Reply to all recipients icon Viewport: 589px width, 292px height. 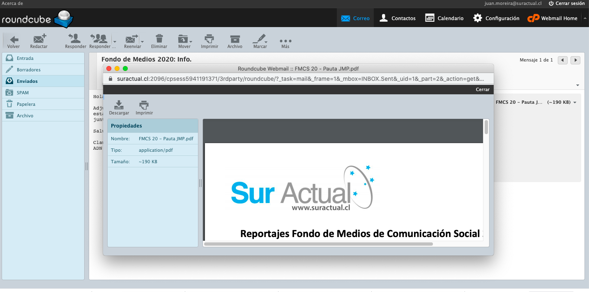[x=99, y=39]
